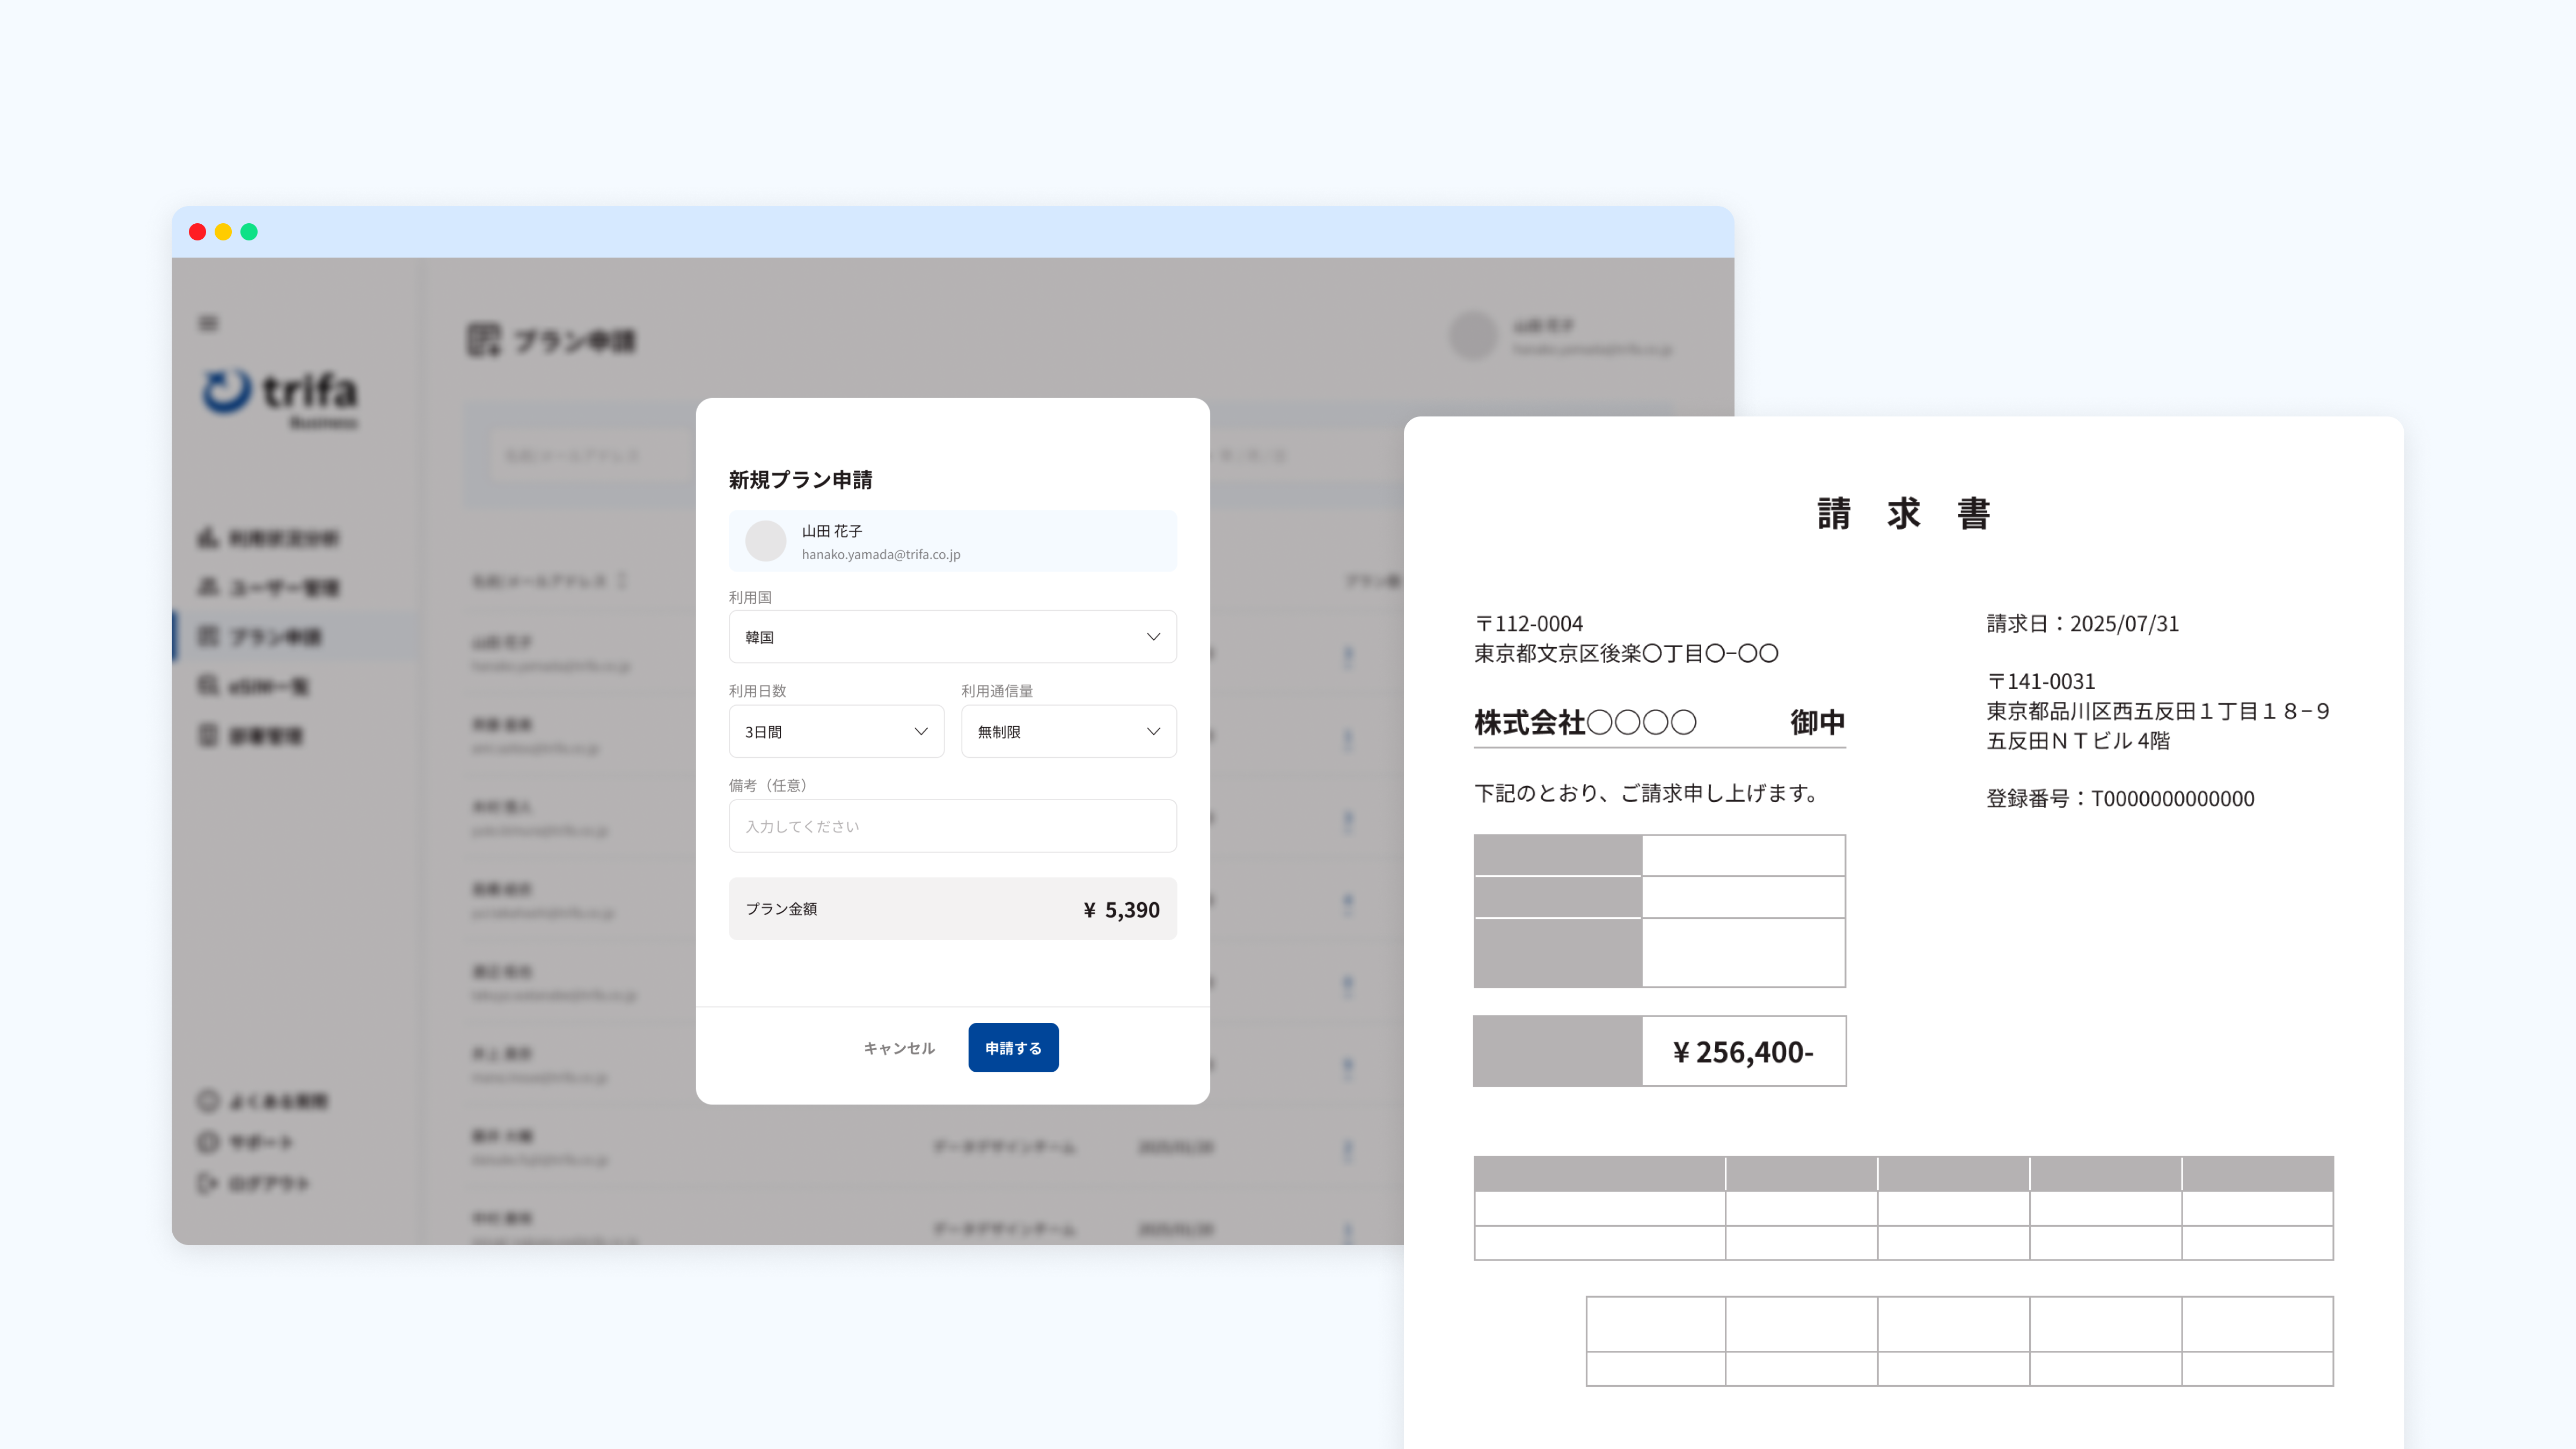Select the eSIM list sidebar icon
The height and width of the screenshot is (1449, 2576).
tap(208, 686)
